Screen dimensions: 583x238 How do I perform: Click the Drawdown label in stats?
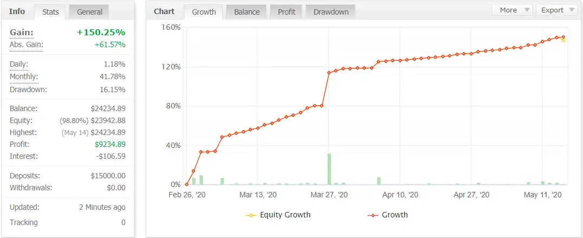tap(28, 89)
